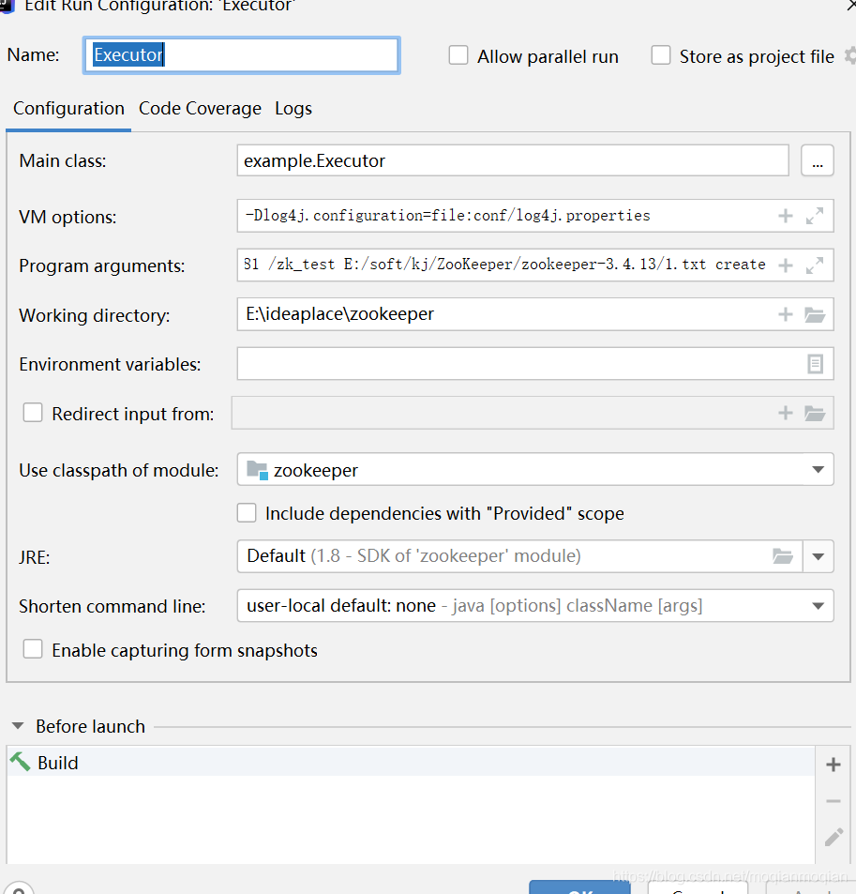Insert macro in Redirect input field
856x894 pixels.
pos(786,413)
